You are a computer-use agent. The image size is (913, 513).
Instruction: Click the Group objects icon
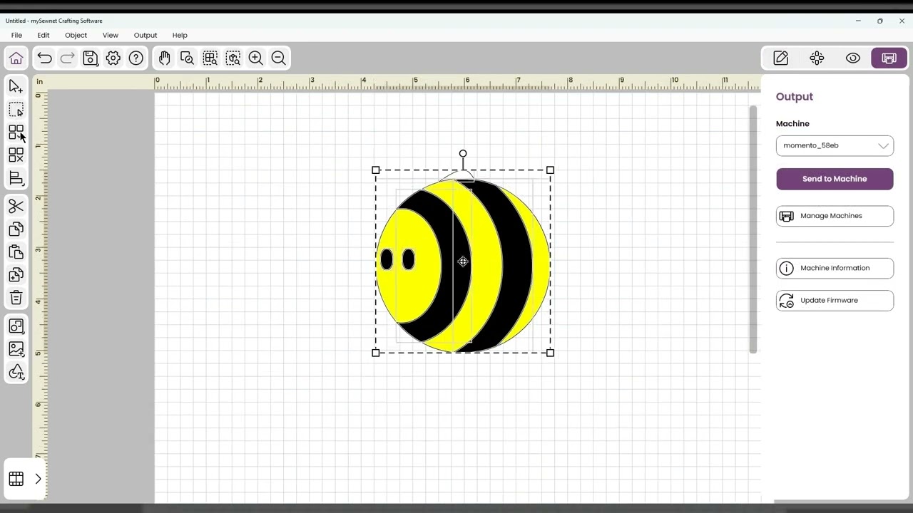click(16, 133)
